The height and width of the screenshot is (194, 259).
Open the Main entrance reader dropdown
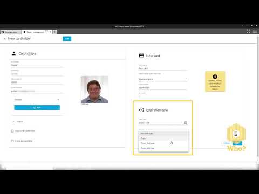tap(163, 79)
